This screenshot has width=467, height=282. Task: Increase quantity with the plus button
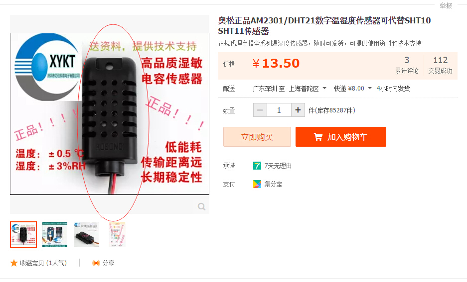point(298,110)
